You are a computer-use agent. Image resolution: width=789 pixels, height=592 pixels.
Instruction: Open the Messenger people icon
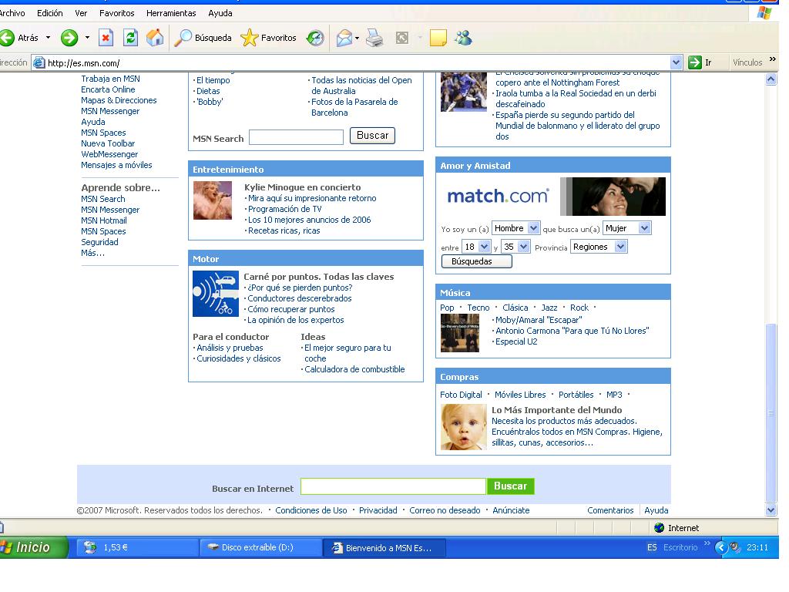coord(463,38)
